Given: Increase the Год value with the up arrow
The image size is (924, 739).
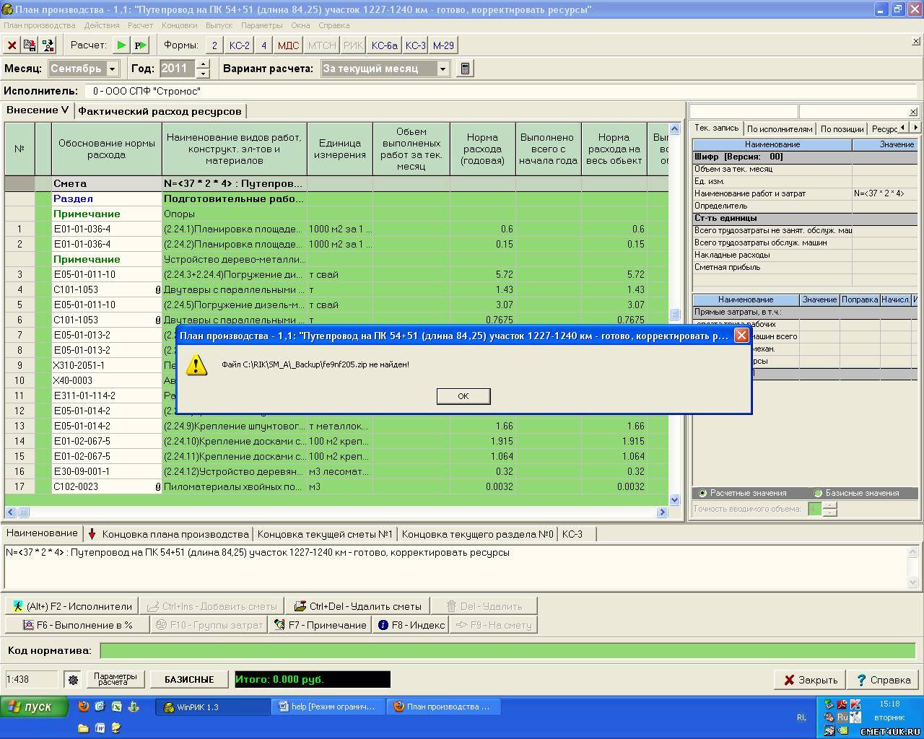Looking at the screenshot, I should (203, 64).
